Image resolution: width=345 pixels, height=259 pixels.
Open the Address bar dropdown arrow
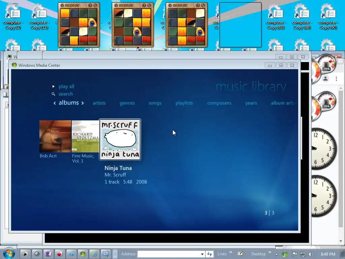click(202, 254)
